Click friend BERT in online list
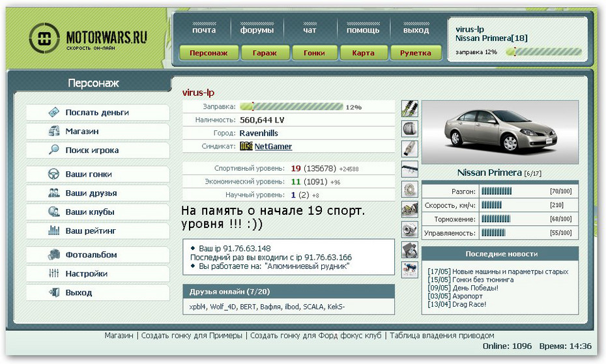The width and height of the screenshot is (606, 364). 248,307
